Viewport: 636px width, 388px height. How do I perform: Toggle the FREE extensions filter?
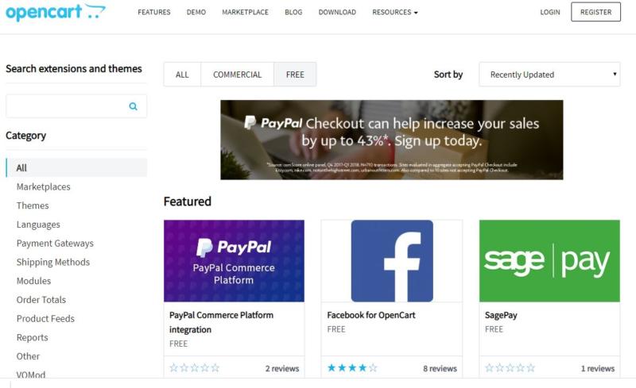coord(295,75)
